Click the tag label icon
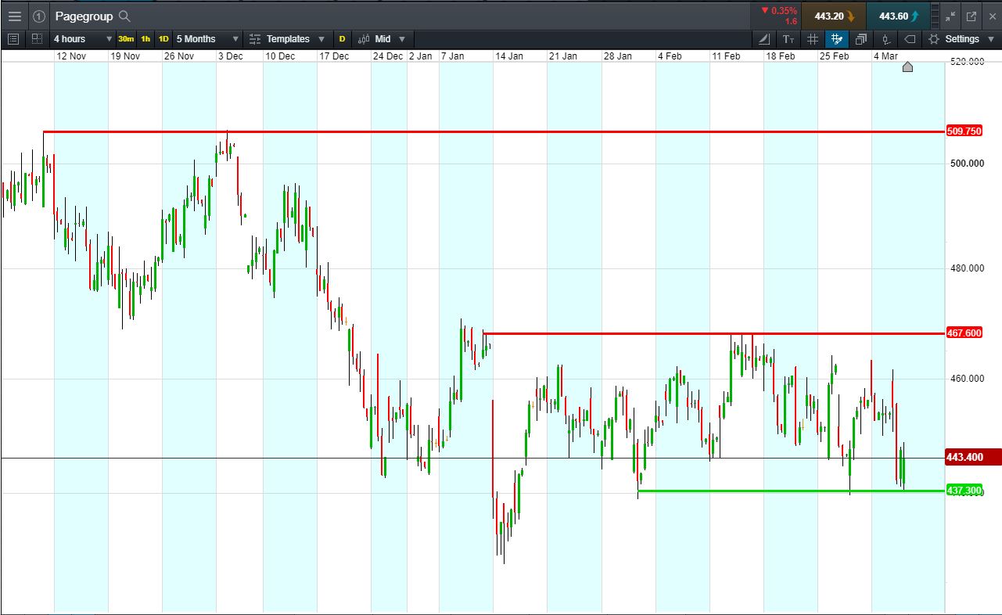This screenshot has width=1002, height=615. tap(910, 38)
